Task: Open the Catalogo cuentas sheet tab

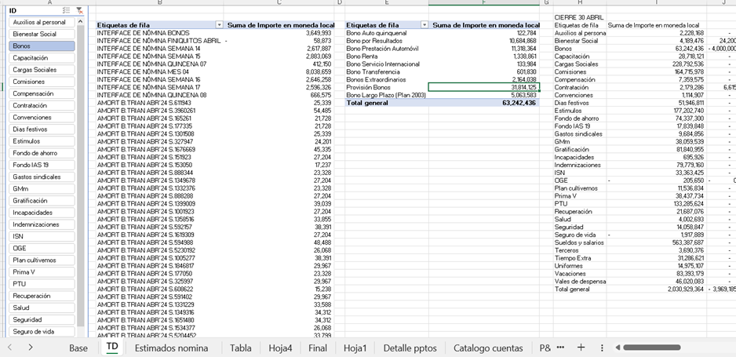Action: click(x=488, y=347)
